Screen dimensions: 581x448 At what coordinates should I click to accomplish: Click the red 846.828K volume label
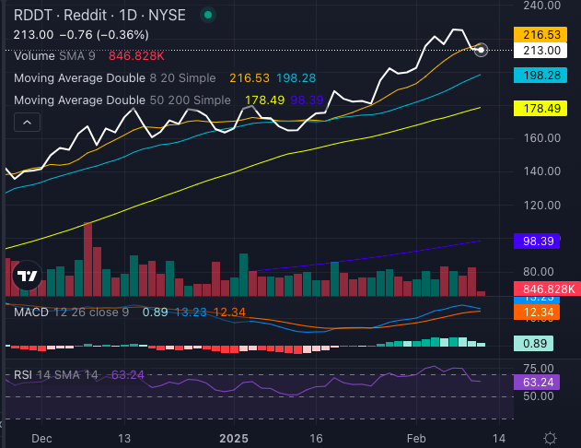(x=544, y=289)
